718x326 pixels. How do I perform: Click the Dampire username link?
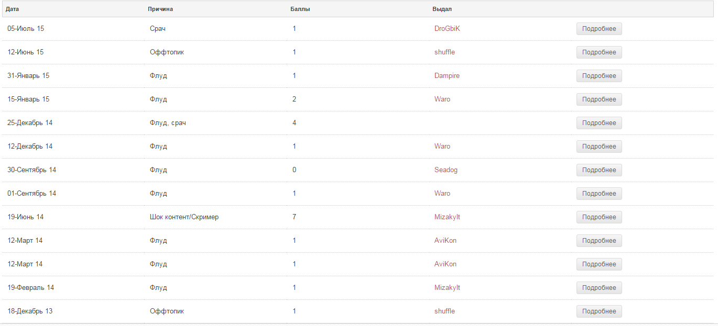[447, 76]
